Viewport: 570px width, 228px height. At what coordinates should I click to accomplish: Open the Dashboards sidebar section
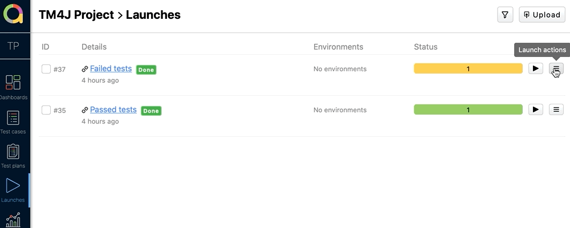[x=13, y=87]
